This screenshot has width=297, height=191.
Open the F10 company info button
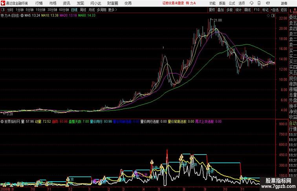tap(257, 10)
